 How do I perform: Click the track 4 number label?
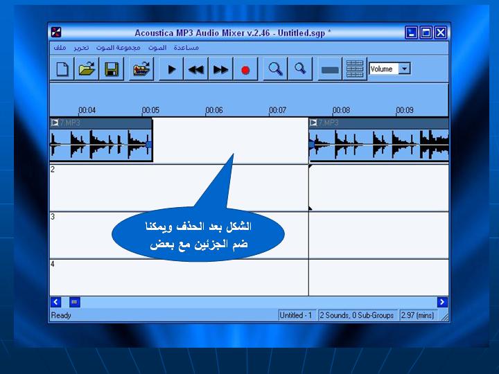coord(53,264)
